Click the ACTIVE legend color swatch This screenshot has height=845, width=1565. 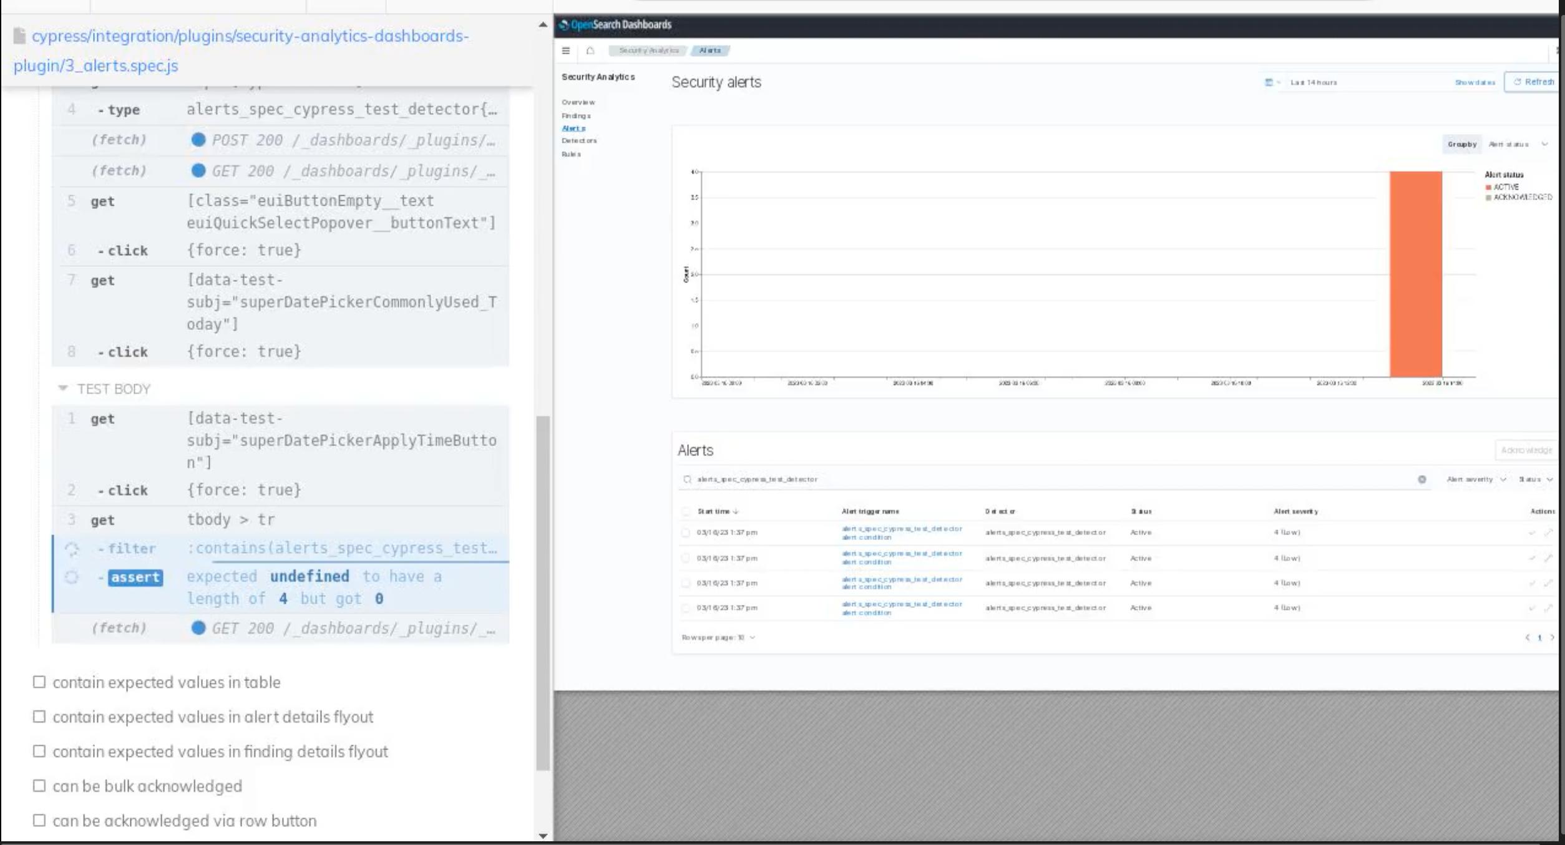tap(1488, 187)
